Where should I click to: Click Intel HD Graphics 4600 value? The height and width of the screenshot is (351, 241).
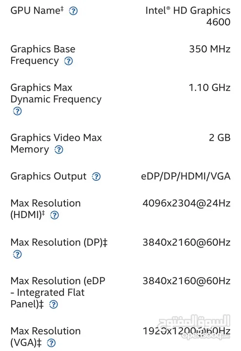pyautogui.click(x=188, y=16)
